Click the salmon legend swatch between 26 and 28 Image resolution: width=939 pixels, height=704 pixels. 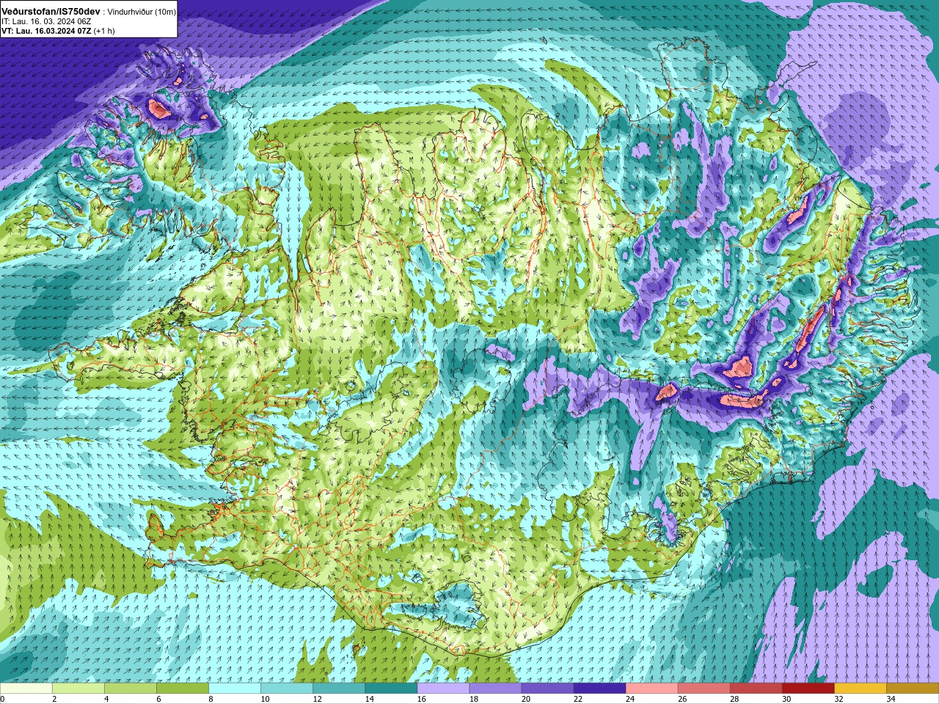(x=704, y=689)
